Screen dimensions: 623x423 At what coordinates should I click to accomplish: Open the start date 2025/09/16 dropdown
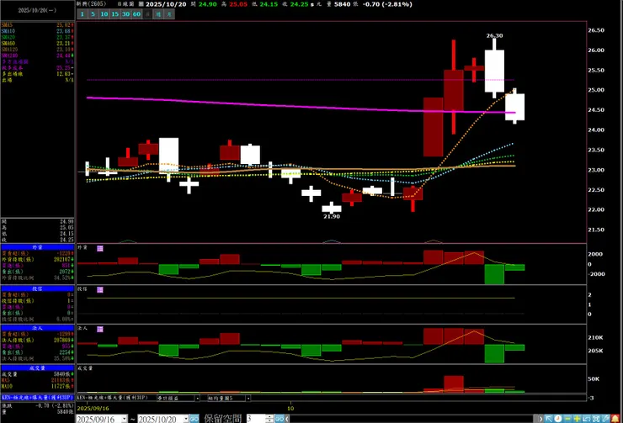[x=125, y=419]
